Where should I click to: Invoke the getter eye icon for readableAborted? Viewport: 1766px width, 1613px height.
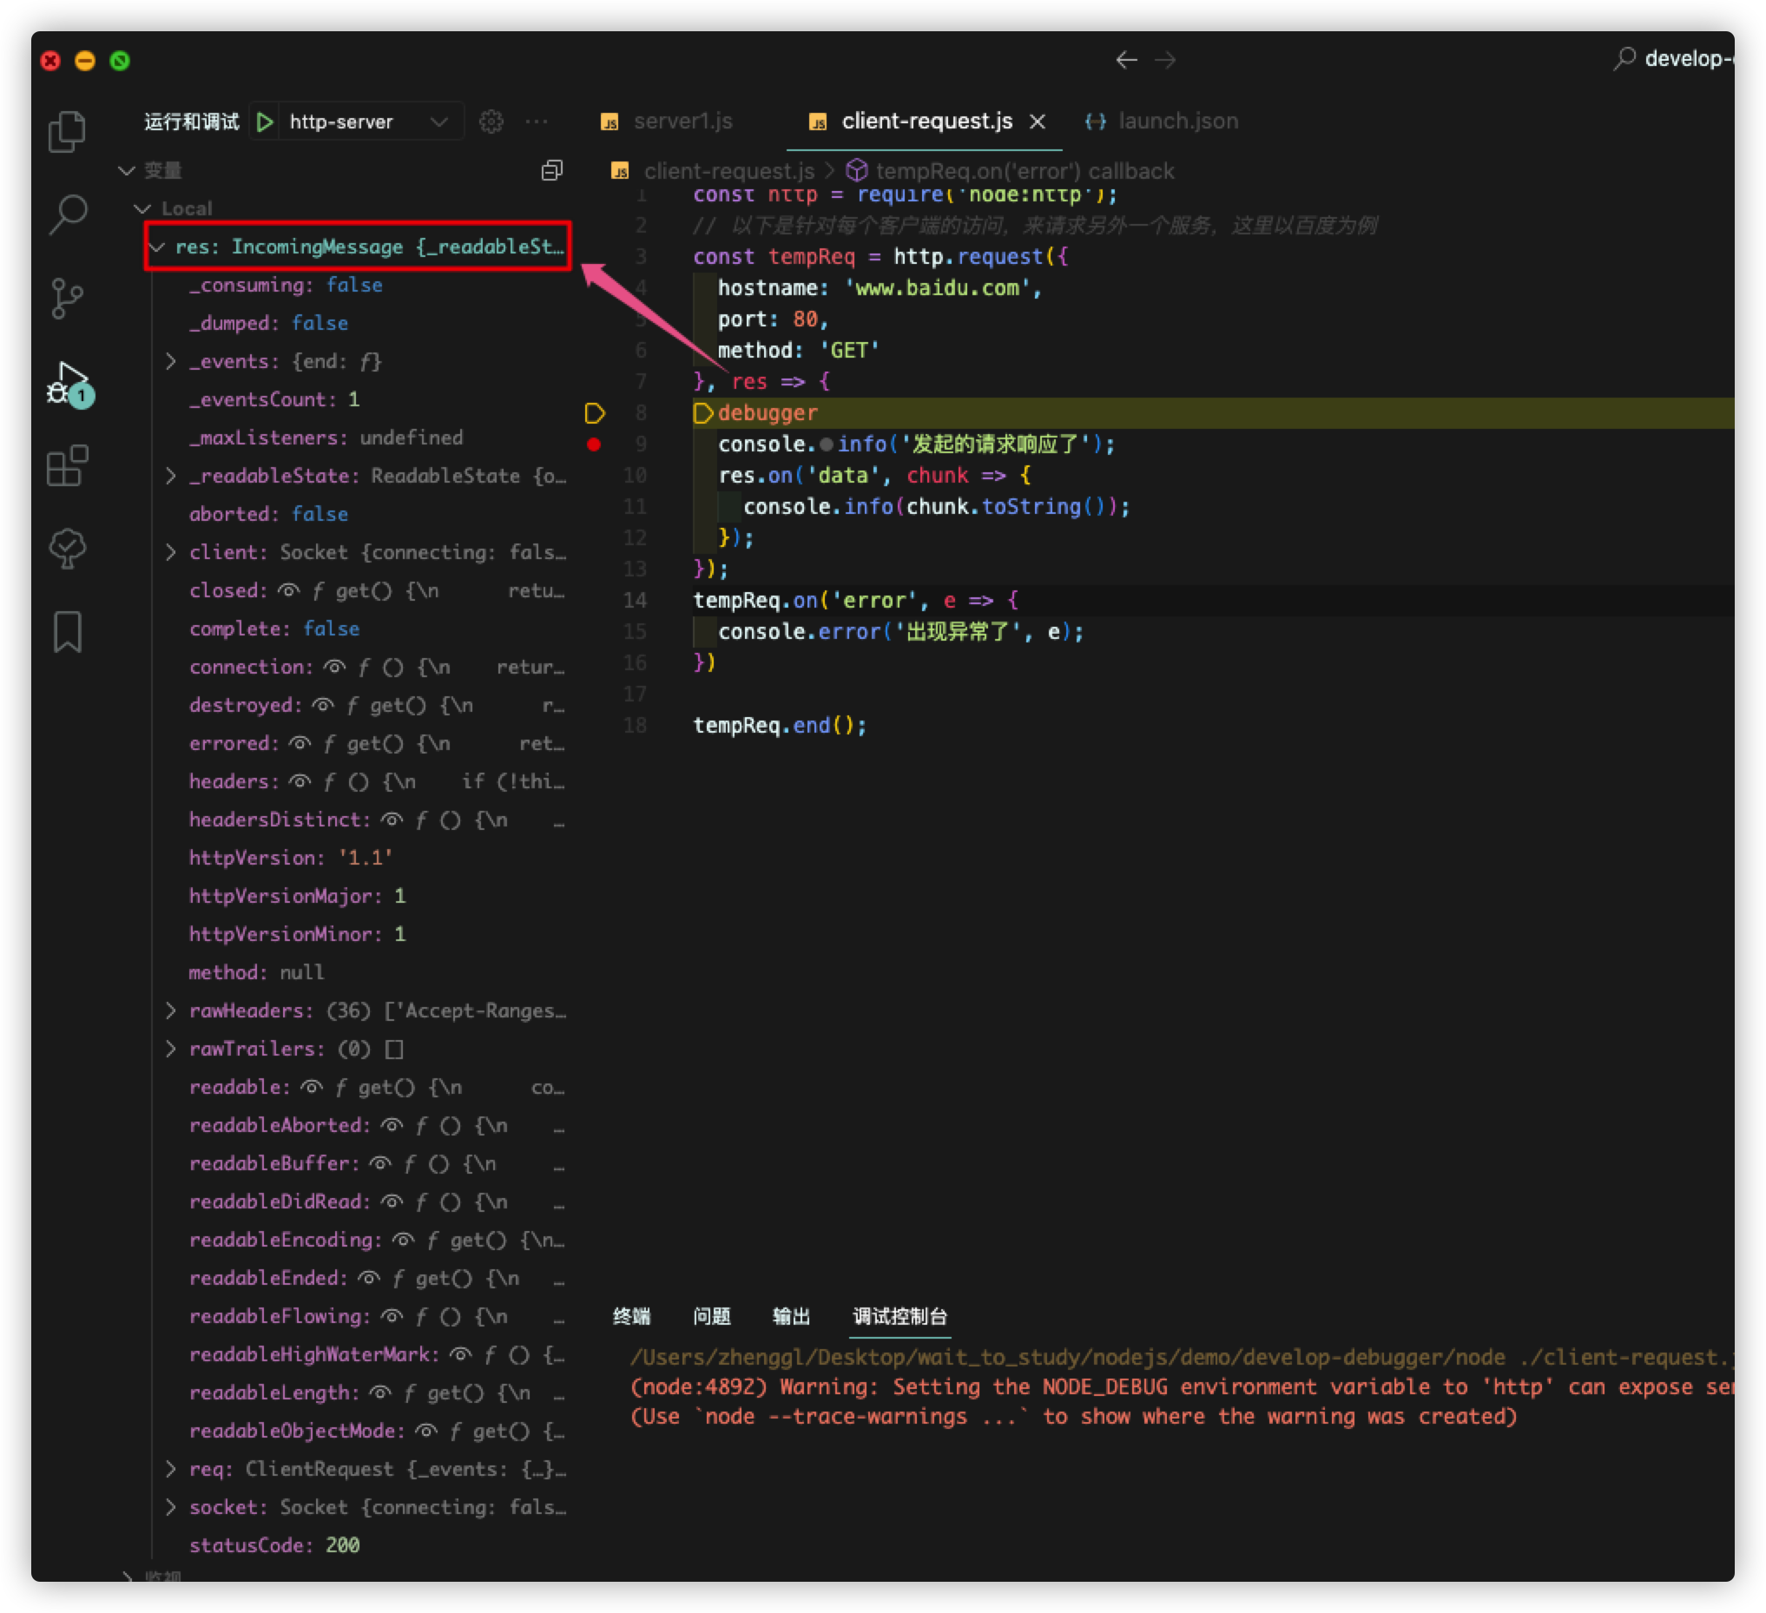392,1126
